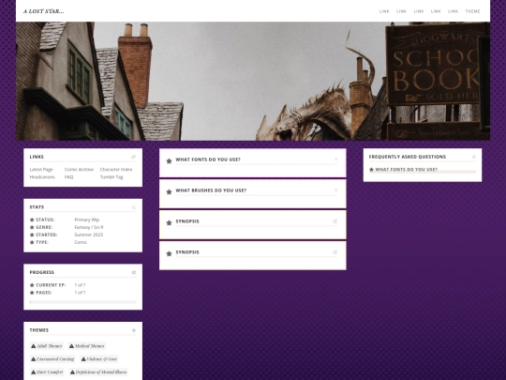Click the Frequently Asked Questions panel header icon

(474, 157)
